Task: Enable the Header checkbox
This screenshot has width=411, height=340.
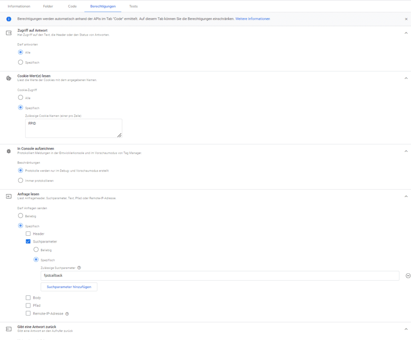Action: [28, 234]
